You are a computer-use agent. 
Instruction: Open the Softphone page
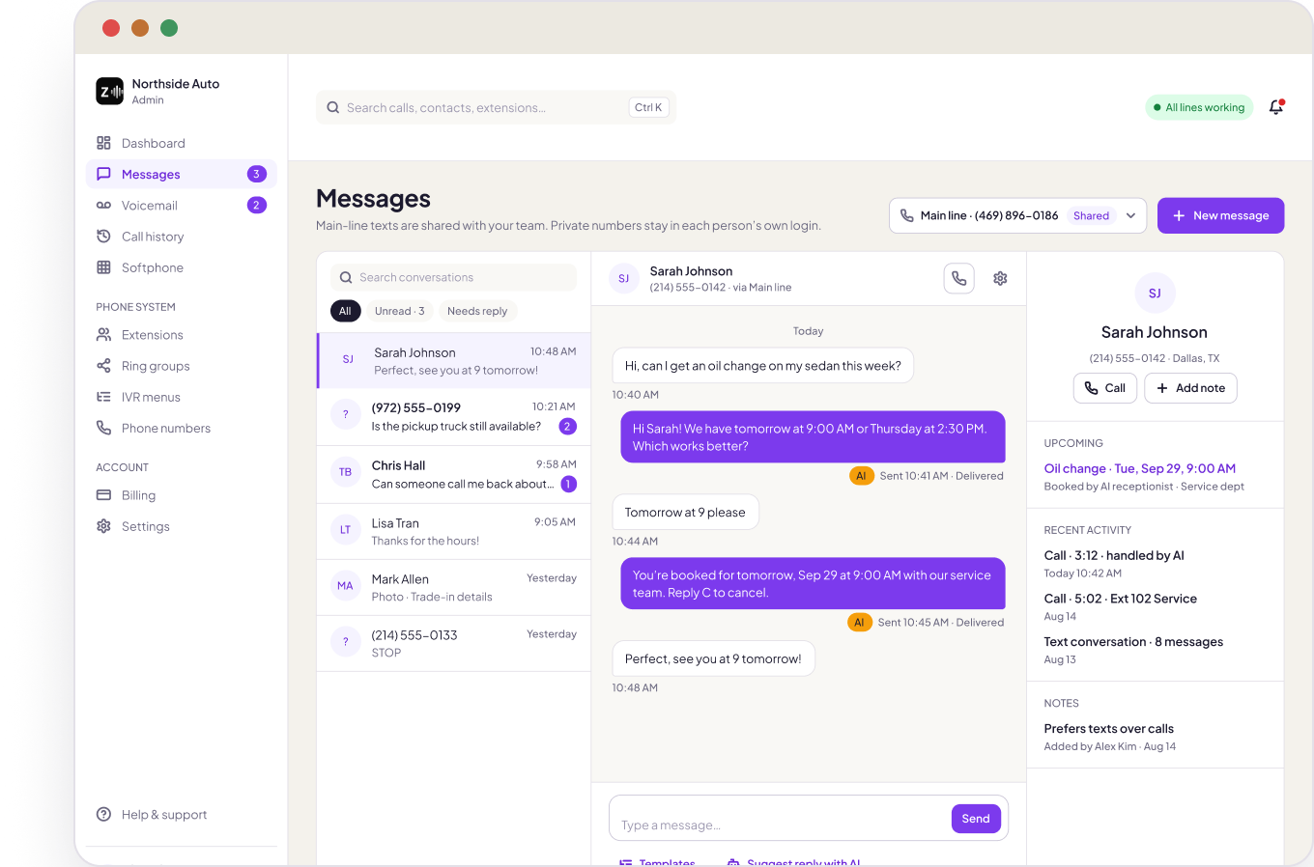coord(182,267)
